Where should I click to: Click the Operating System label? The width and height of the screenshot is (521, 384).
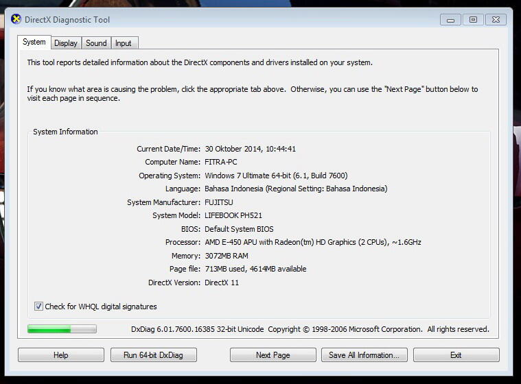click(x=170, y=176)
